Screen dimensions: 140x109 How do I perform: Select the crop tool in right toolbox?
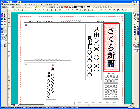pyautogui.click(x=138, y=27)
